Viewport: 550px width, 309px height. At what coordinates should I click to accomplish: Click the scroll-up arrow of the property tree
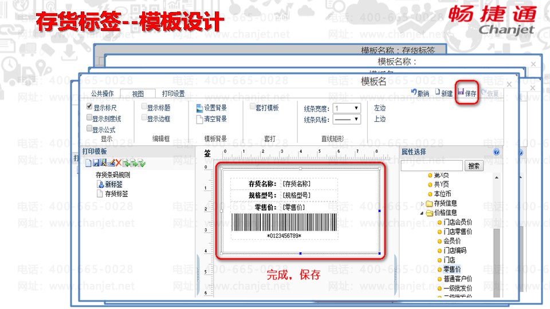(497, 177)
